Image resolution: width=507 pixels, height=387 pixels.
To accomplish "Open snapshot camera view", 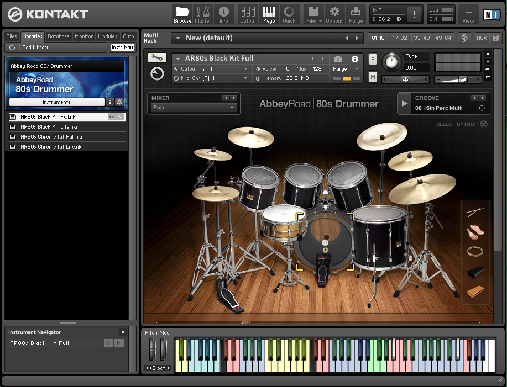I will 338,59.
